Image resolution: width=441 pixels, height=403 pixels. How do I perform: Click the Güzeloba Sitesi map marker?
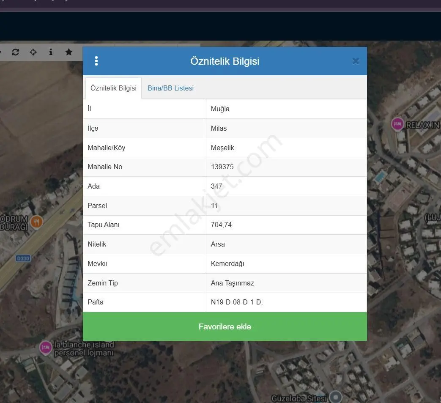pos(336,397)
